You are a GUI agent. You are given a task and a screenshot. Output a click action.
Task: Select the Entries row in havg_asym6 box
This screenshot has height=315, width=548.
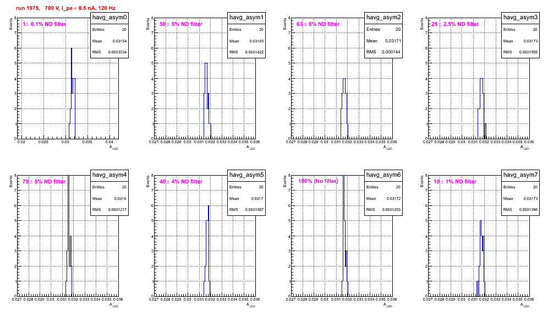383,187
